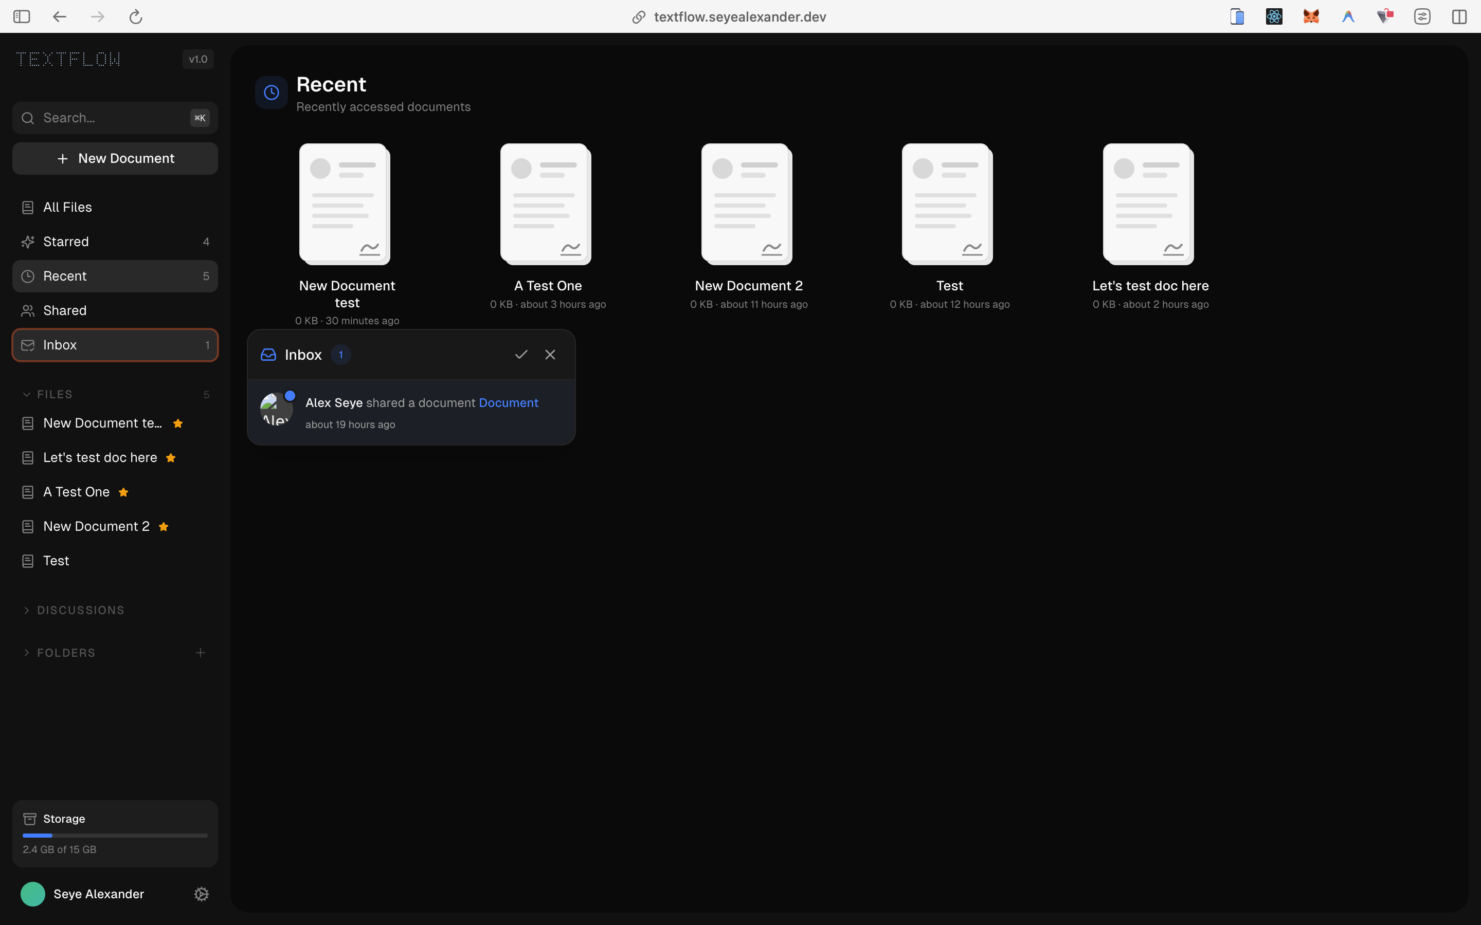The image size is (1481, 925).
Task: Mark inbox notification as read with the checkmark
Action: pyautogui.click(x=521, y=354)
